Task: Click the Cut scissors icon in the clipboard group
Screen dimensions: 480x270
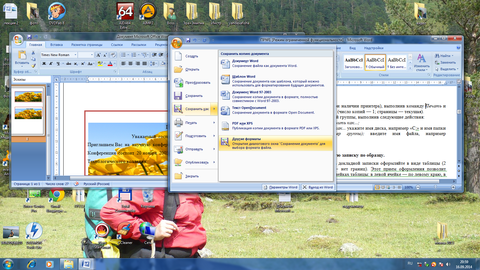Action: pos(33,53)
